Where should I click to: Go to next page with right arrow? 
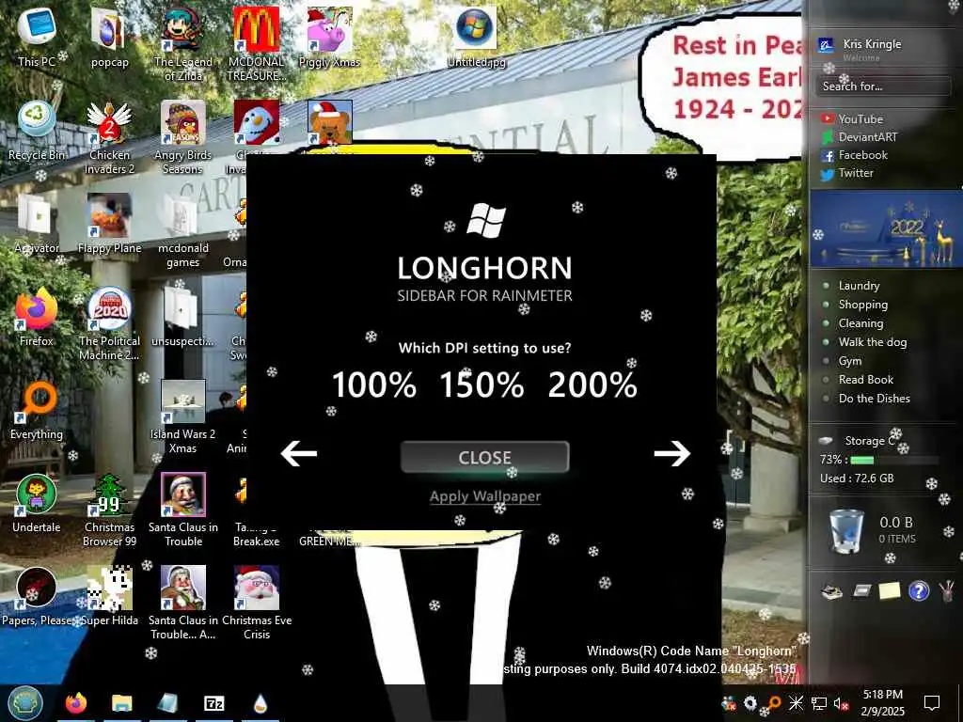671,454
